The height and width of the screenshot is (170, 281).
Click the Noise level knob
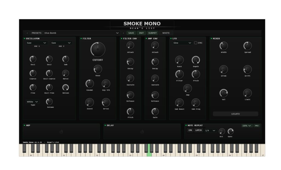pyautogui.click(x=66, y=74)
